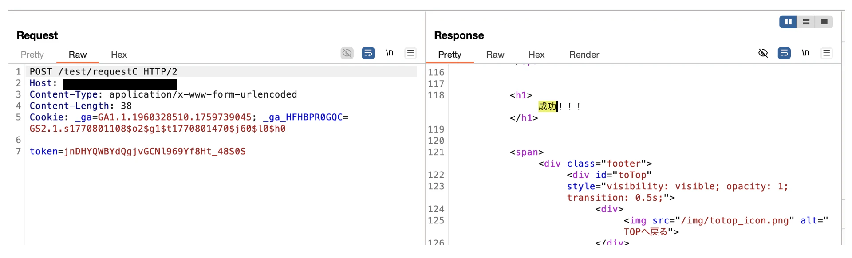The height and width of the screenshot is (258, 852).
Task: Open Request panel options menu
Action: click(410, 53)
